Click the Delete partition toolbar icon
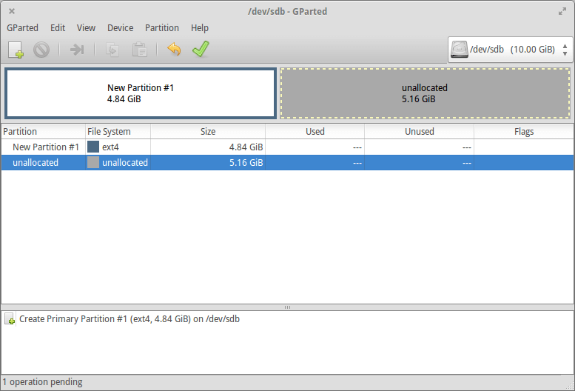Screen dimensions: 575x391 [41, 50]
